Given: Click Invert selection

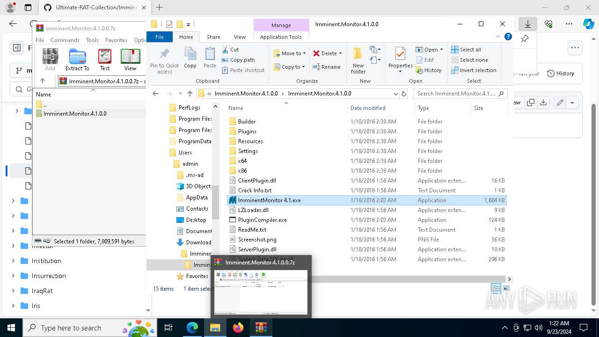Looking at the screenshot, I should coord(474,70).
